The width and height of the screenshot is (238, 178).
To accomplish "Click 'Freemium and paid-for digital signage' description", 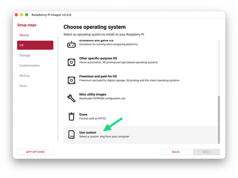I will [x=129, y=80].
